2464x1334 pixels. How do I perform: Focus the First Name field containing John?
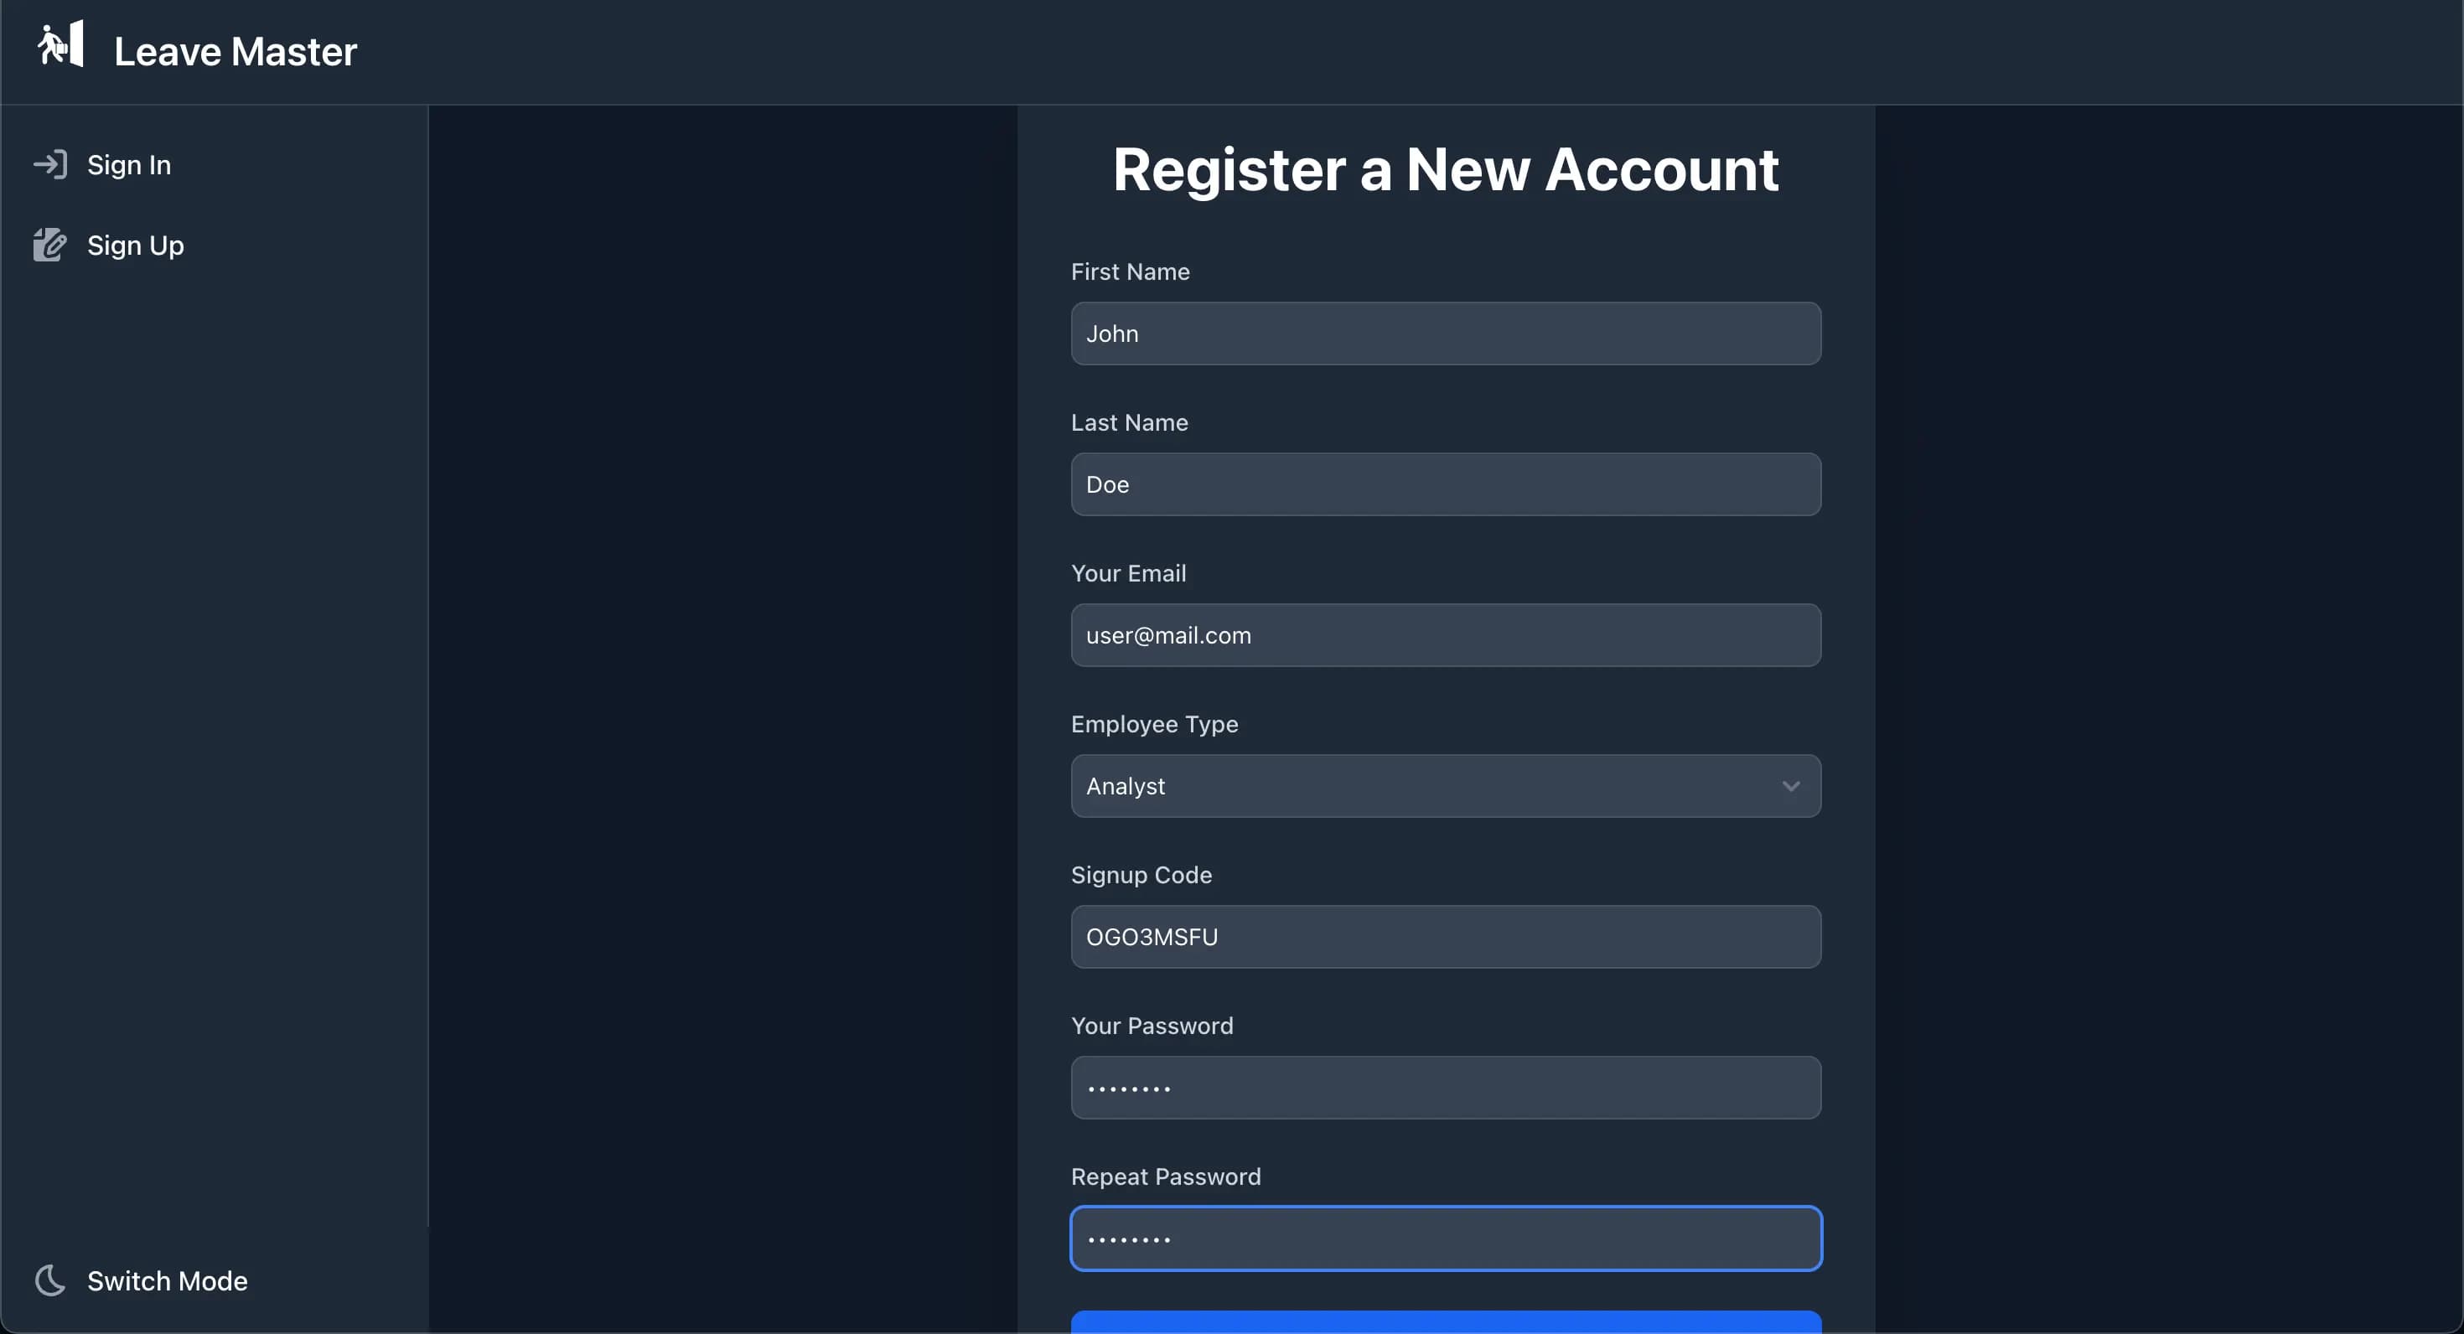(1446, 333)
